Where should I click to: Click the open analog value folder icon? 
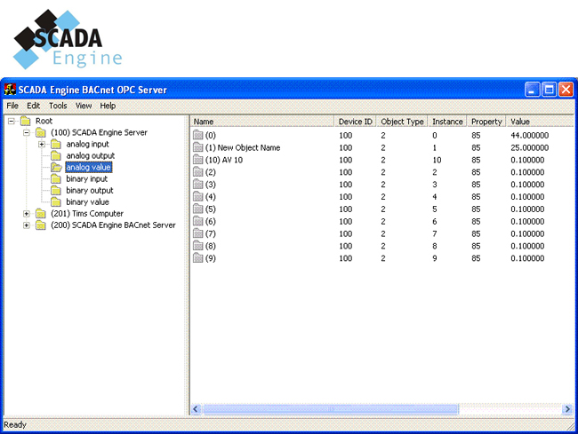[56, 168]
